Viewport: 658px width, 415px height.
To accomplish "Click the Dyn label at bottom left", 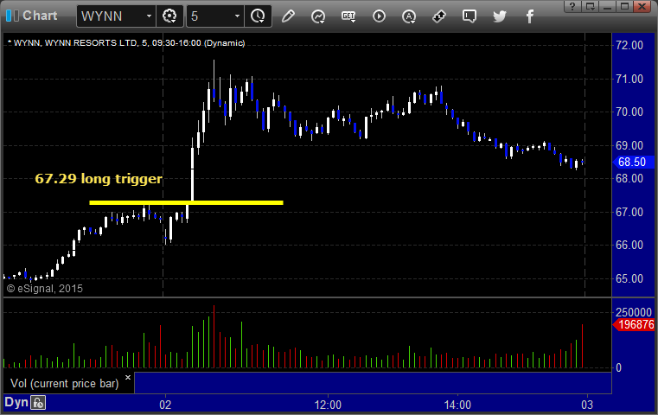I will (x=16, y=402).
